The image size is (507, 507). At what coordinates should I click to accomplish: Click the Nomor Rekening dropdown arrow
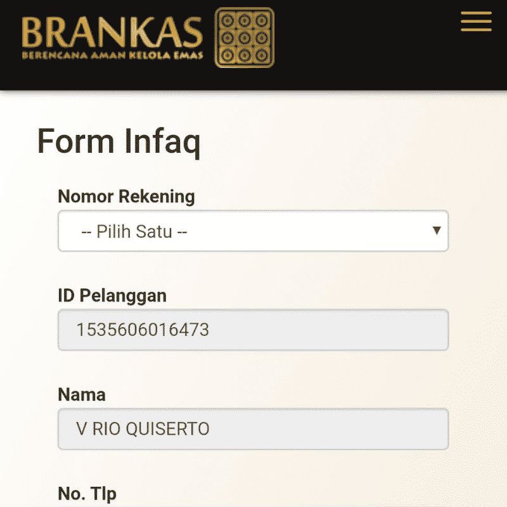click(x=436, y=230)
